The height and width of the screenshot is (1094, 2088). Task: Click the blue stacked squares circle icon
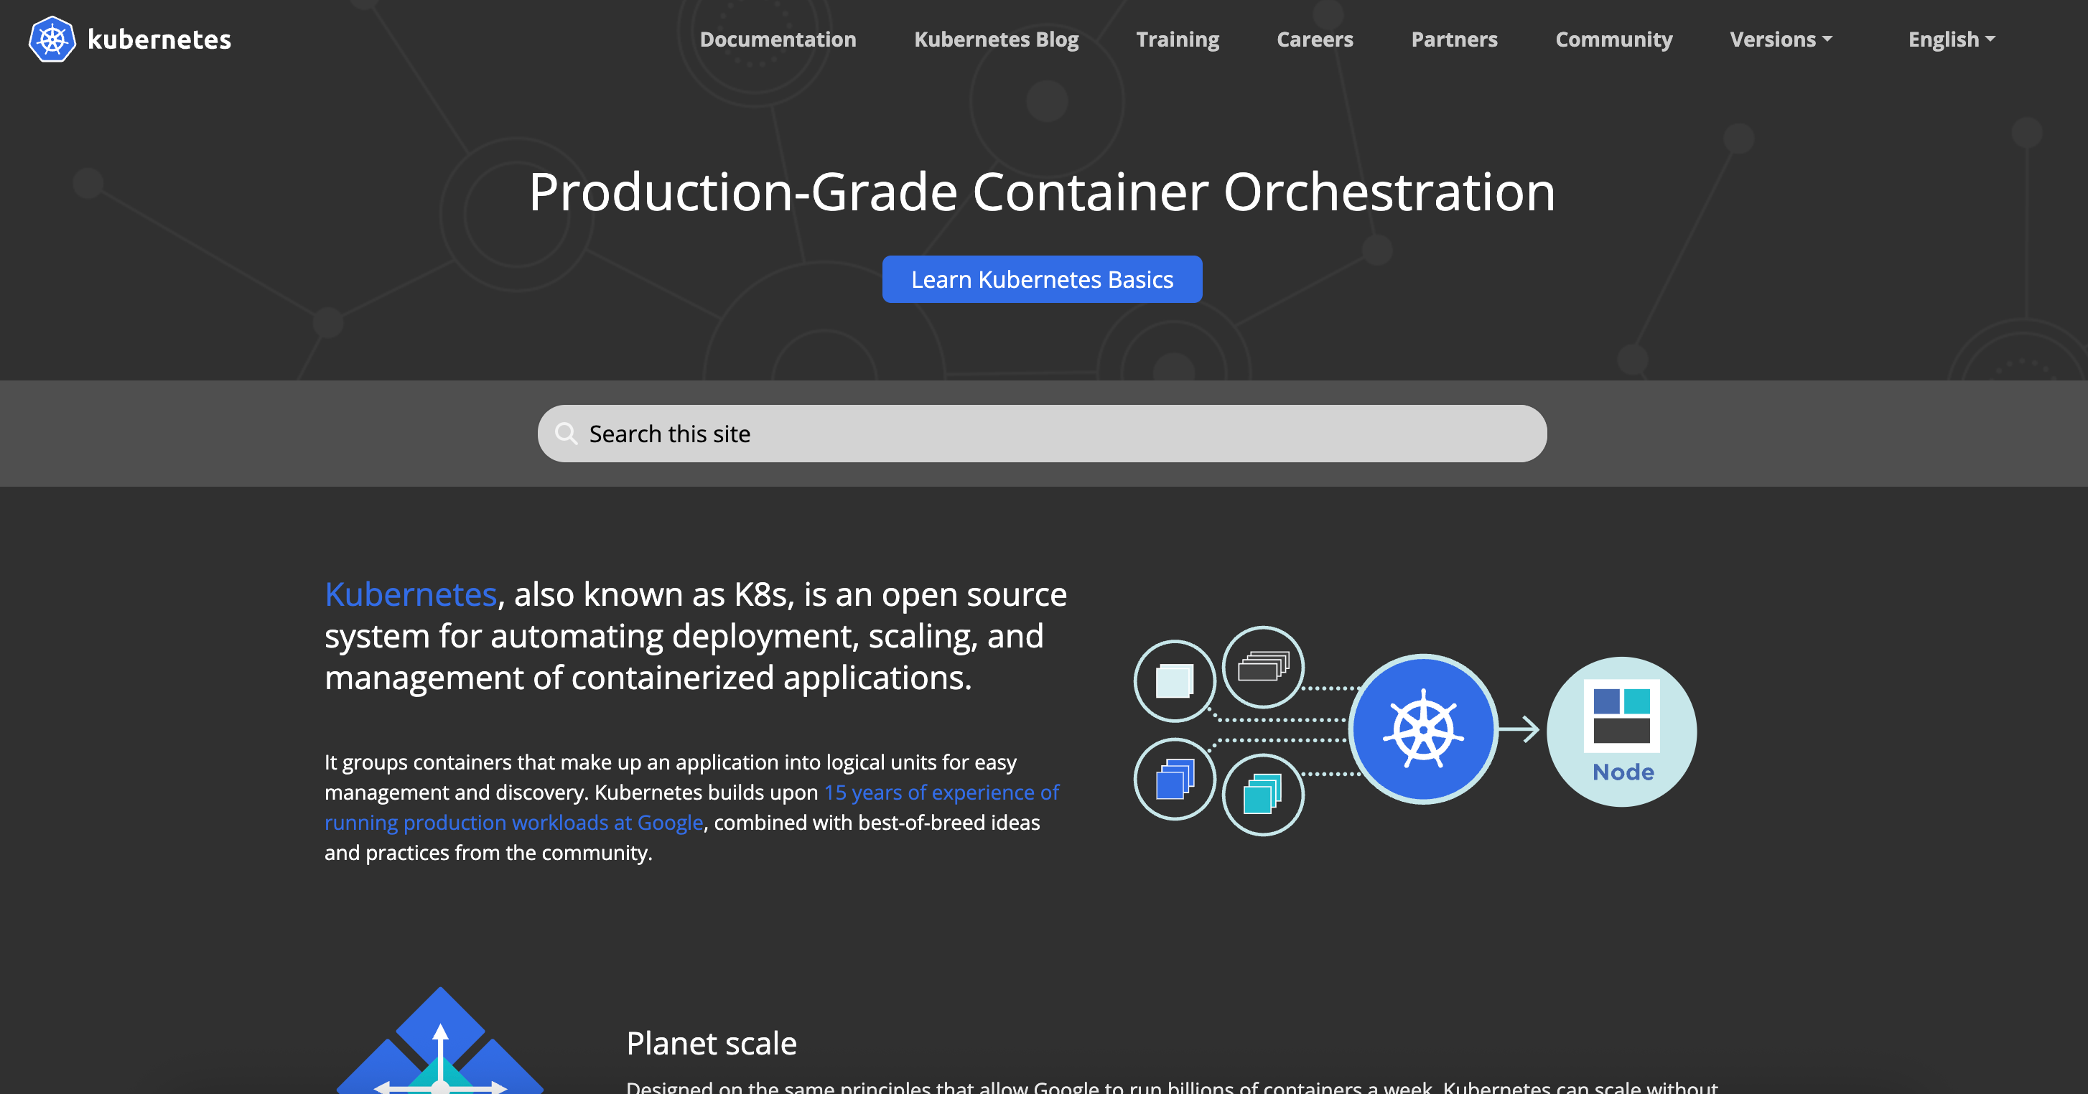[x=1175, y=779]
